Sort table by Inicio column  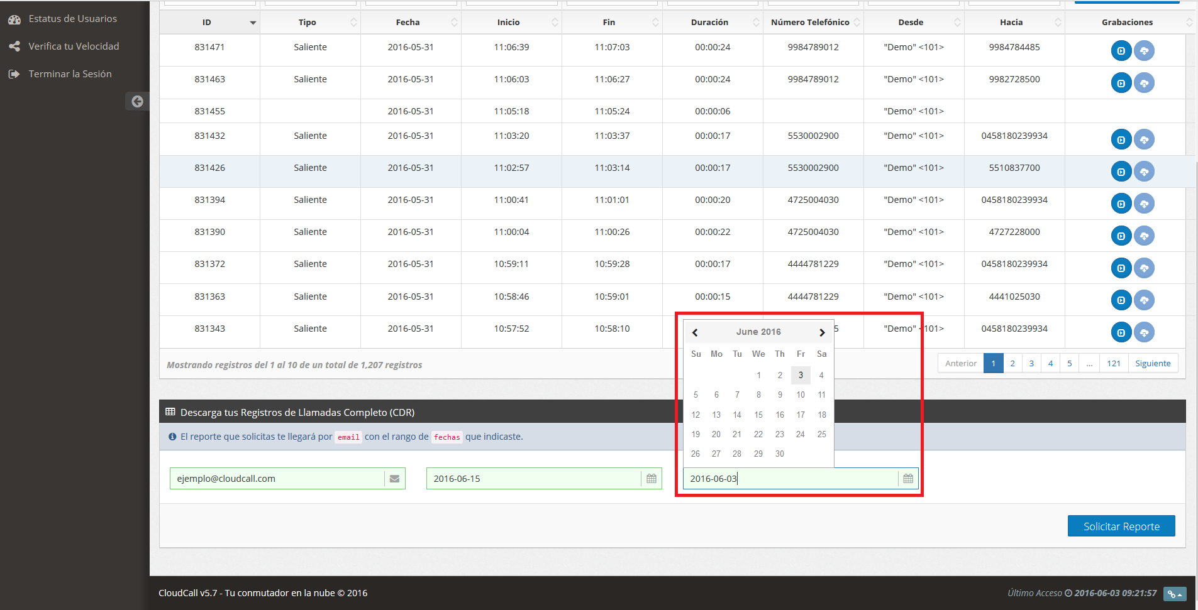tap(511, 22)
